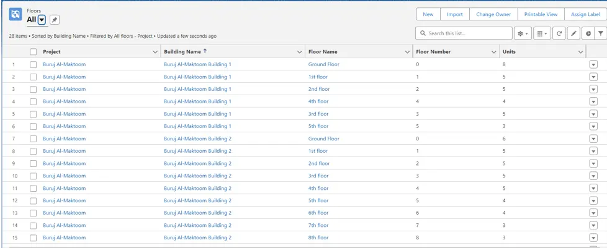Edit list with pencil icon
Image resolution: width=607 pixels, height=248 pixels.
pyautogui.click(x=573, y=33)
